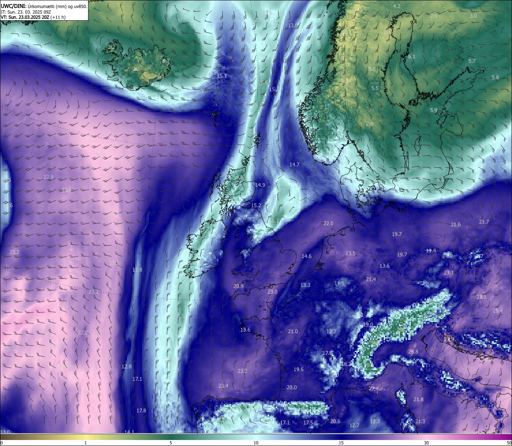The height and width of the screenshot is (446, 512).
Task: Click the 'IT: Sun. 23. 03. 2025 09Z' line
Action: pos(26,12)
